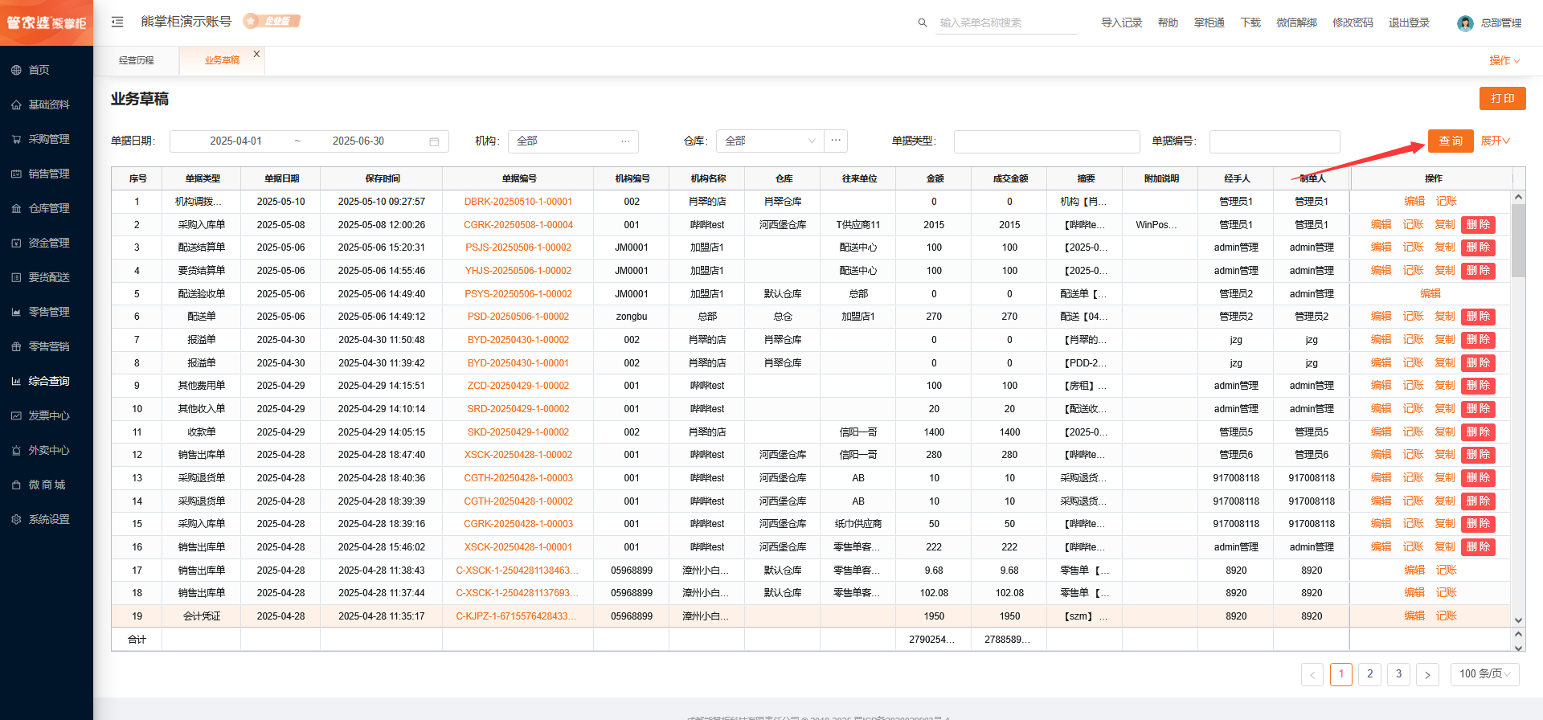Click the ellipsis button beside 仓库 dropdown
The height and width of the screenshot is (720, 1543).
[x=836, y=141]
